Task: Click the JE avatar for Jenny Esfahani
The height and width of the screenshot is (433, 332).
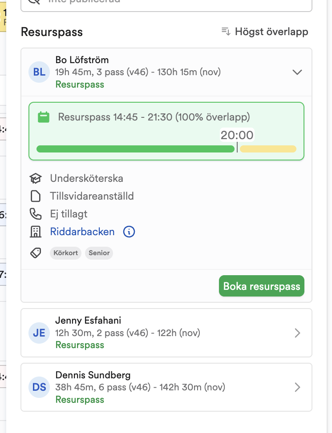Action: [x=39, y=333]
